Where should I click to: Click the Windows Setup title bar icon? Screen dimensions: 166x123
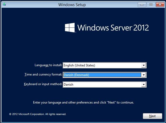[4, 4]
